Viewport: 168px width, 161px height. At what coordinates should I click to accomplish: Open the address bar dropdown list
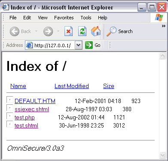coord(79,45)
